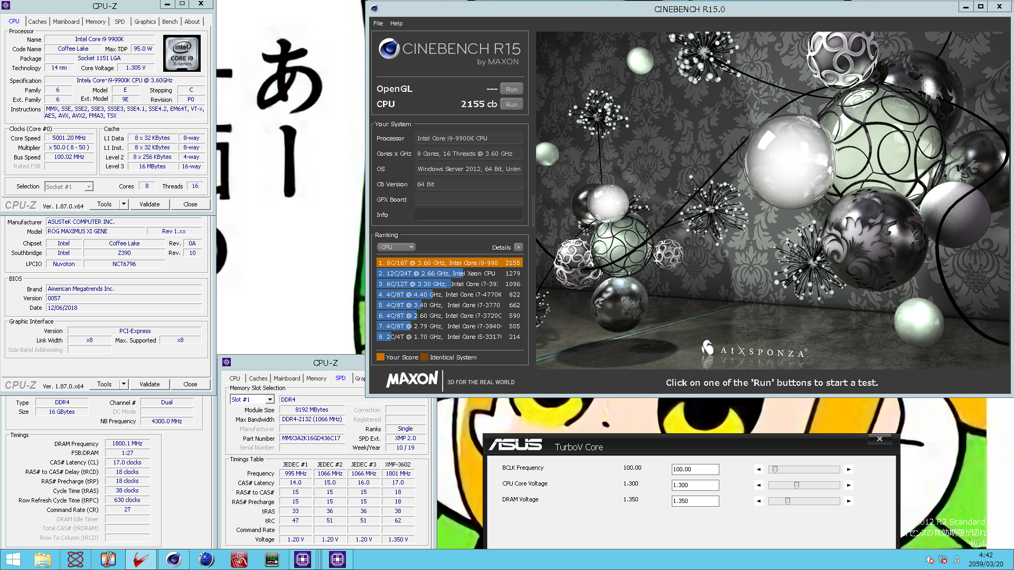1014x570 pixels.
Task: Open the green chip monitor taskbar icon
Action: (x=272, y=559)
